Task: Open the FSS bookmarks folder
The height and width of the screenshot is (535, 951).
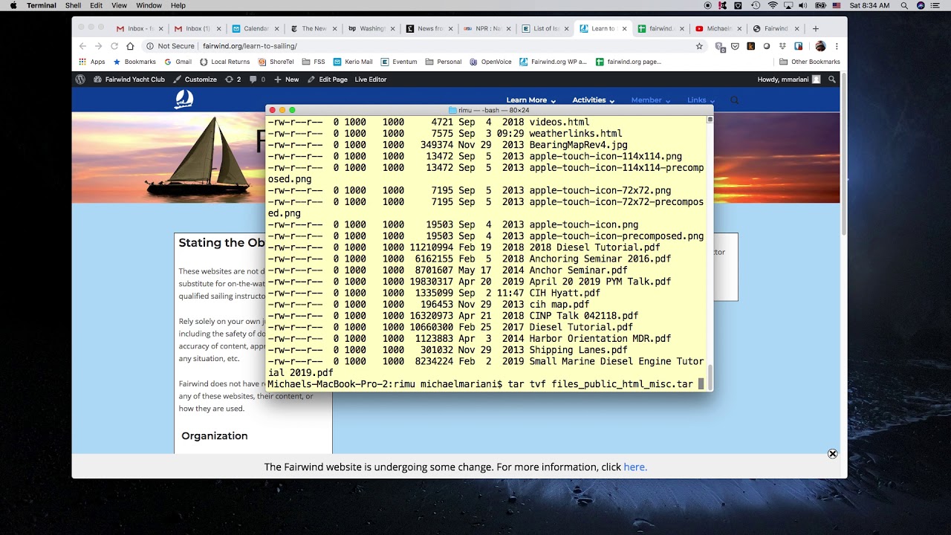Action: coord(313,62)
